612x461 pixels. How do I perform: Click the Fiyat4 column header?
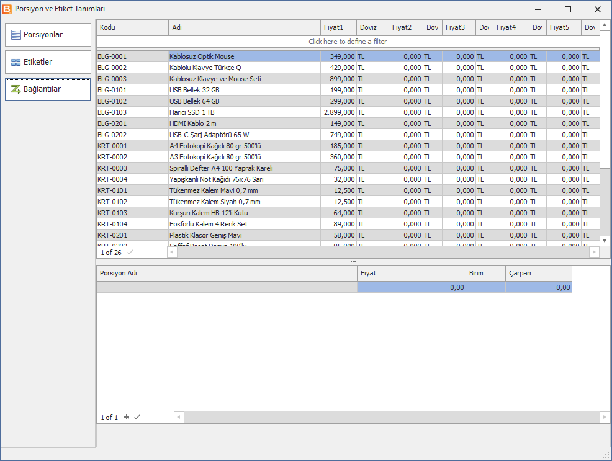[511, 28]
